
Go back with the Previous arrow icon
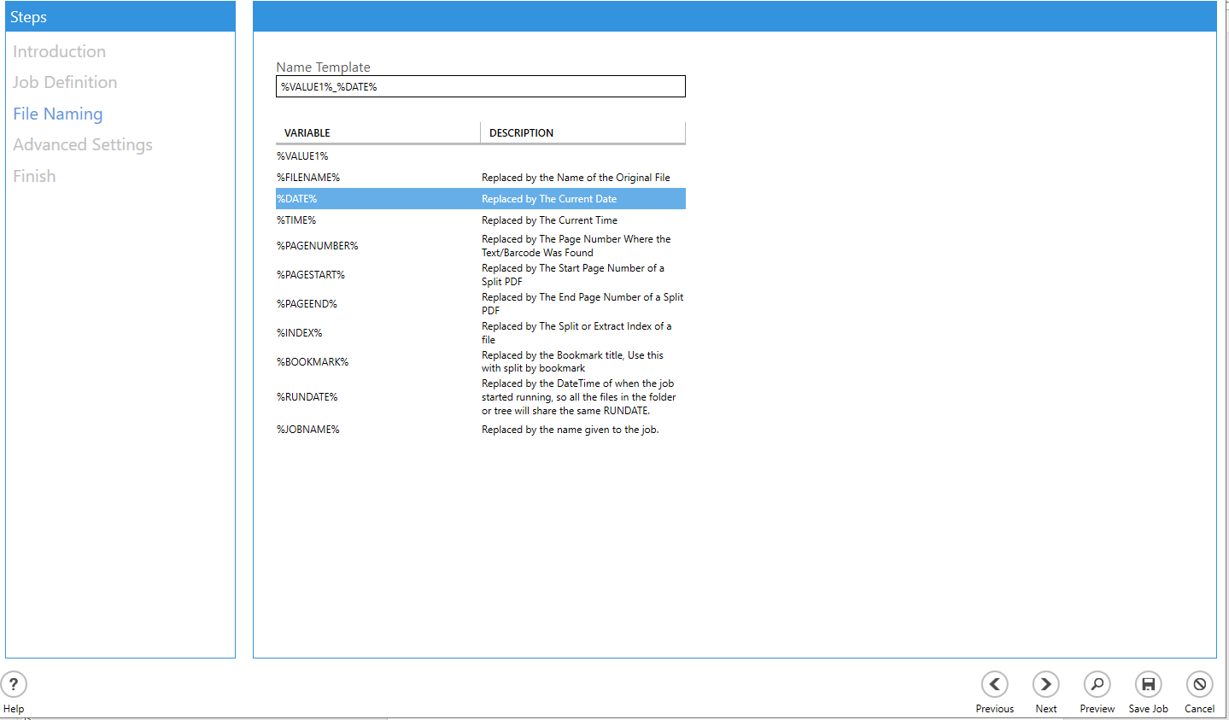point(994,684)
